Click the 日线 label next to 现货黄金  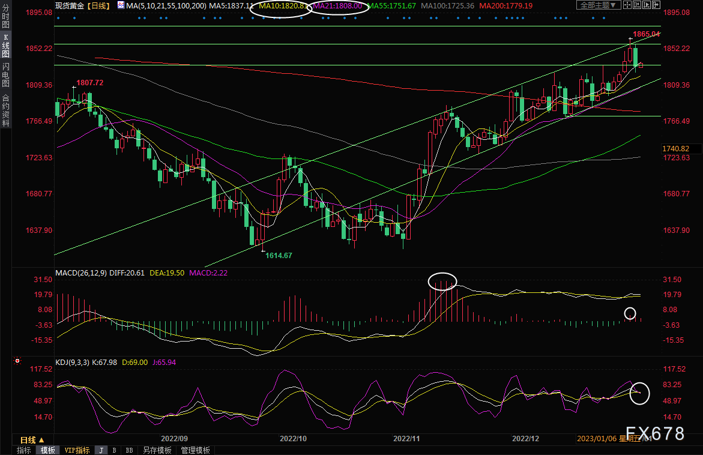tap(97, 5)
